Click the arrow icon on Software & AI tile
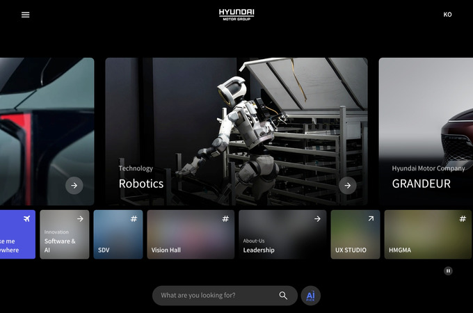Viewport: 473px width, 313px height. coord(80,218)
